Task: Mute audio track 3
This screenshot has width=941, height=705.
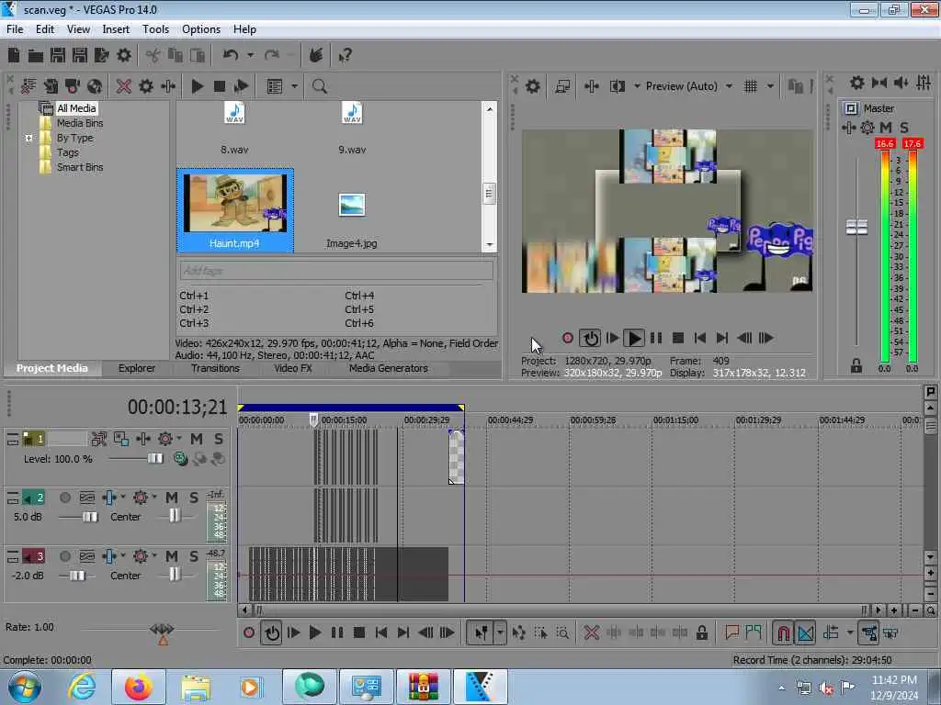Action: pyautogui.click(x=172, y=556)
